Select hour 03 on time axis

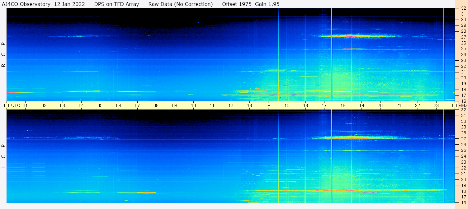(63, 105)
